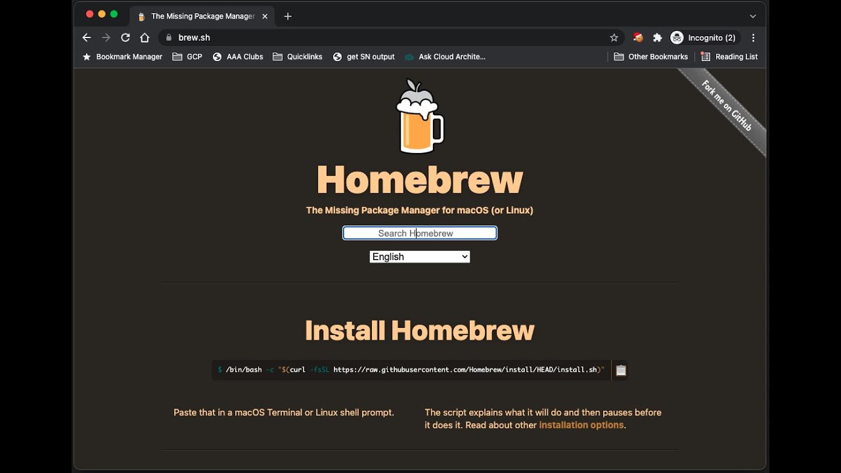Image resolution: width=841 pixels, height=473 pixels.
Task: Open the Incognito (2) profile indicator
Action: pyautogui.click(x=705, y=37)
